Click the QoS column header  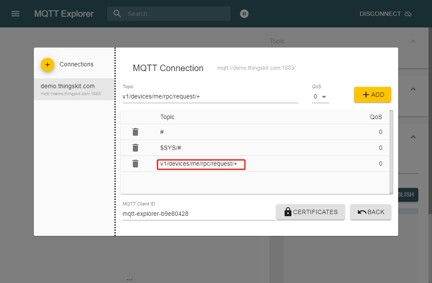tap(376, 117)
